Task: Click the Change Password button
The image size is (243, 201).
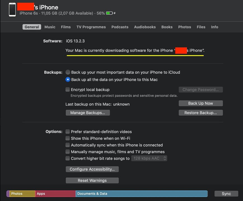Action: pyautogui.click(x=201, y=90)
